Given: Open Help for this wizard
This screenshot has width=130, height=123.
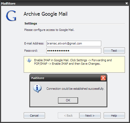Looking at the screenshot, I should click(x=114, y=116).
